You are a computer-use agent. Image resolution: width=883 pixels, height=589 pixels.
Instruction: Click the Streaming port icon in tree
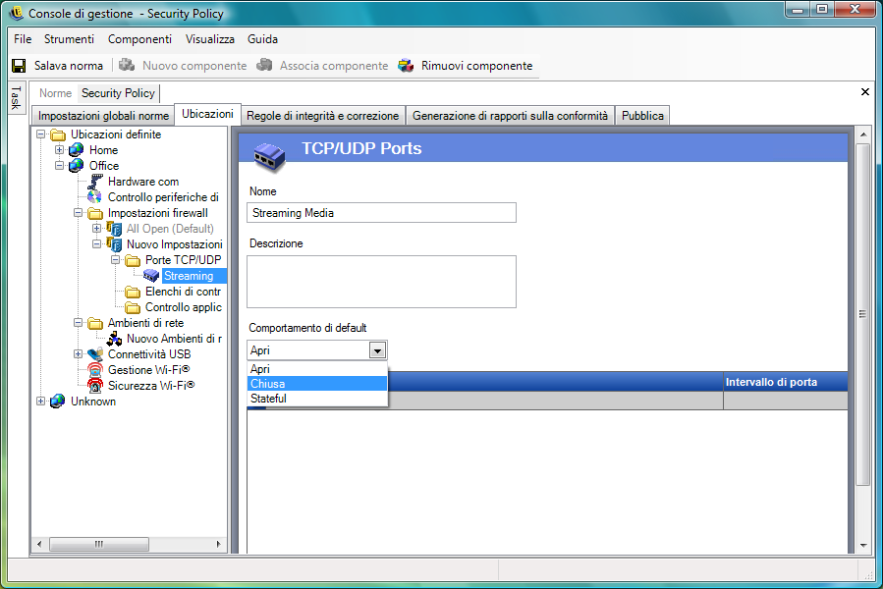coord(151,276)
